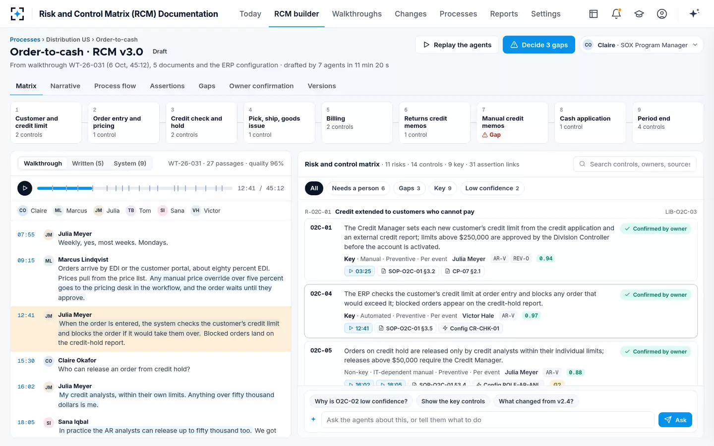This screenshot has height=446, width=714.
Task: Open the Process flow tab
Action: [115, 86]
